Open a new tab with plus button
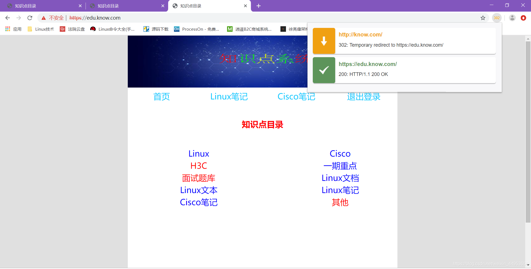Image resolution: width=531 pixels, height=269 pixels. 258,6
